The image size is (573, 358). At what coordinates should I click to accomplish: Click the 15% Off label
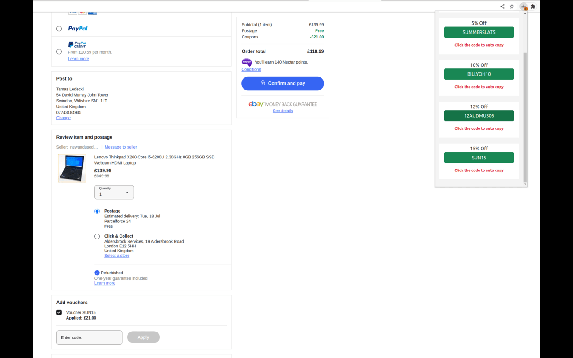point(479,149)
